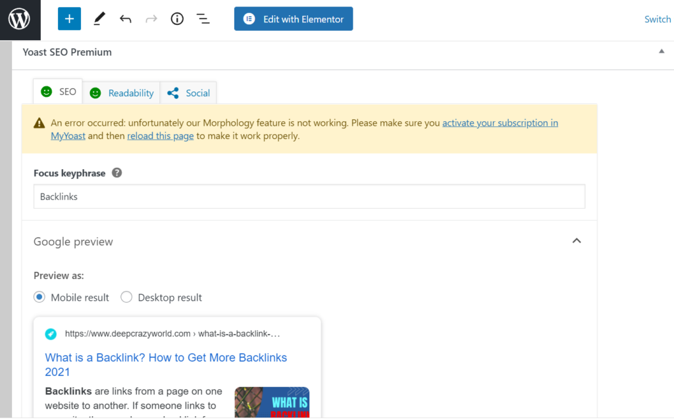This screenshot has height=420, width=674.
Task: Open document details info icon
Action: click(x=177, y=19)
